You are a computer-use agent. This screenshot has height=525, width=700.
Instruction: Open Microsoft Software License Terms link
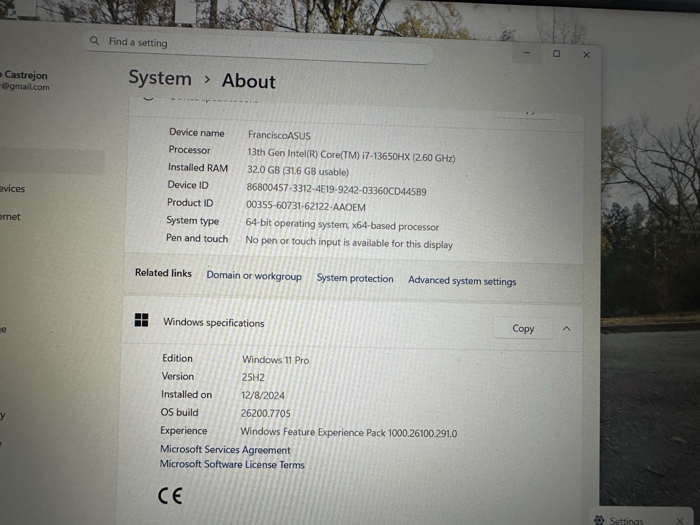[232, 464]
